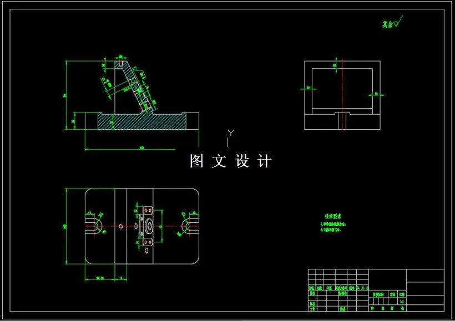This screenshot has width=455, height=321.
Task: Click the center diamond marker in bottom view
Action: [120, 226]
